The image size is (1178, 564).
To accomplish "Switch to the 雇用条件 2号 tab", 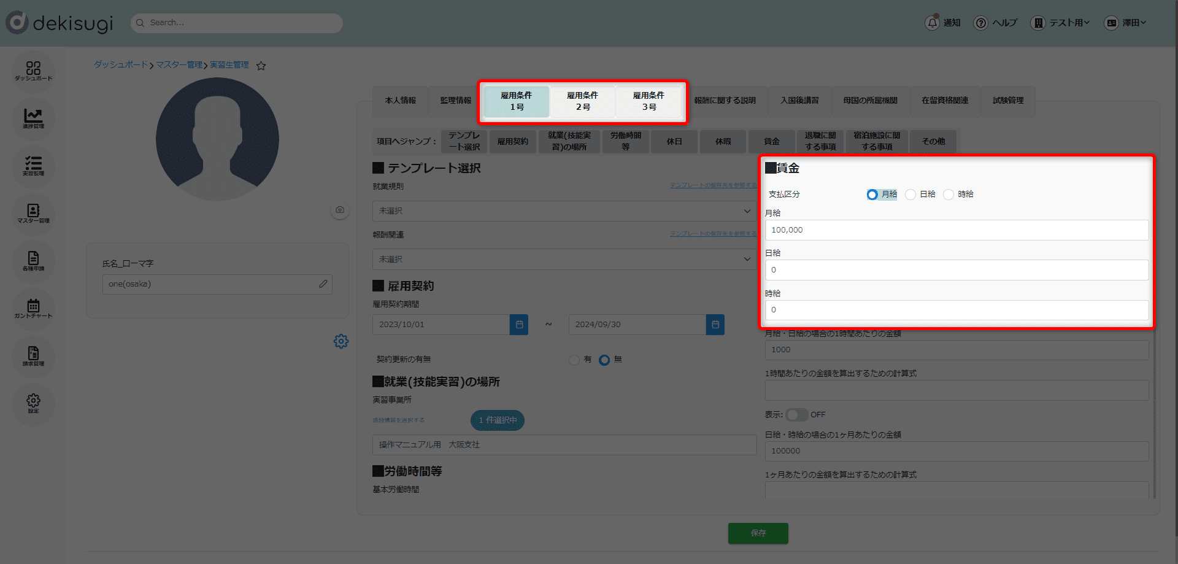I will coord(582,101).
